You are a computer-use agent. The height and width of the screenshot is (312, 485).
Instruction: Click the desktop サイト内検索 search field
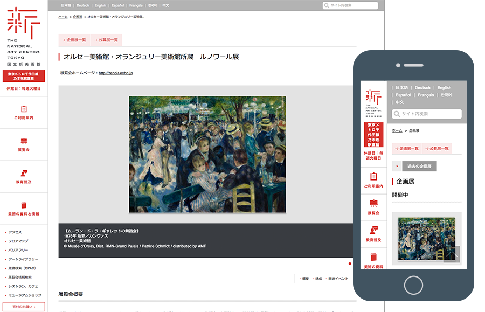350,5
